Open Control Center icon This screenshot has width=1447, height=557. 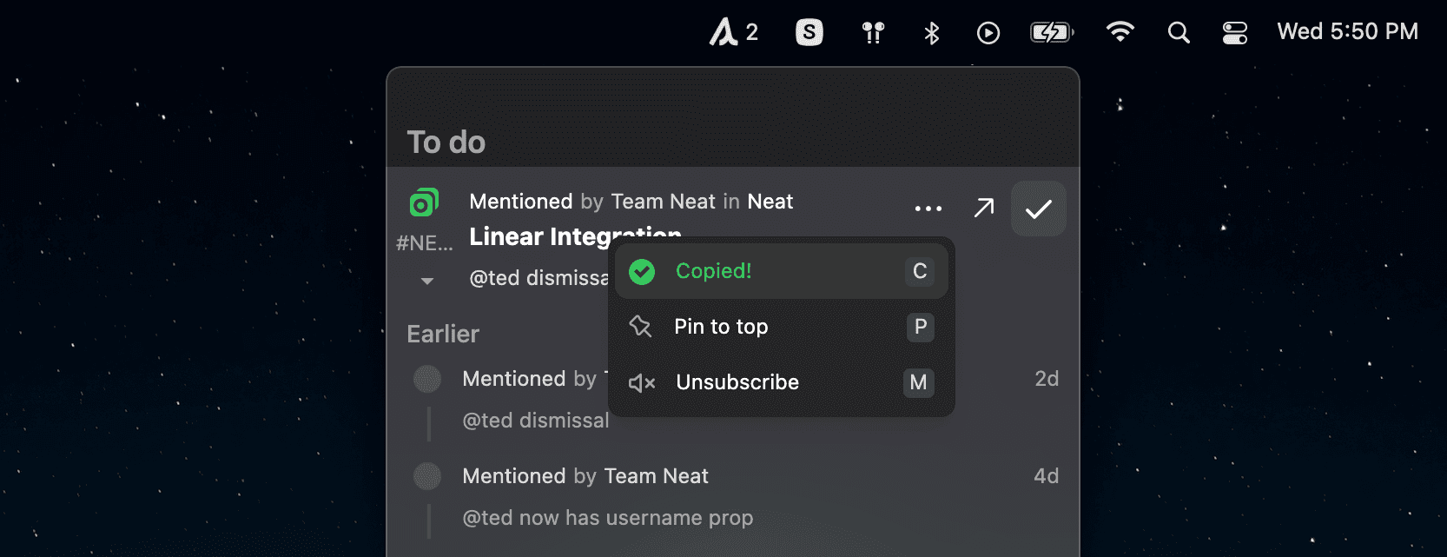[1234, 33]
